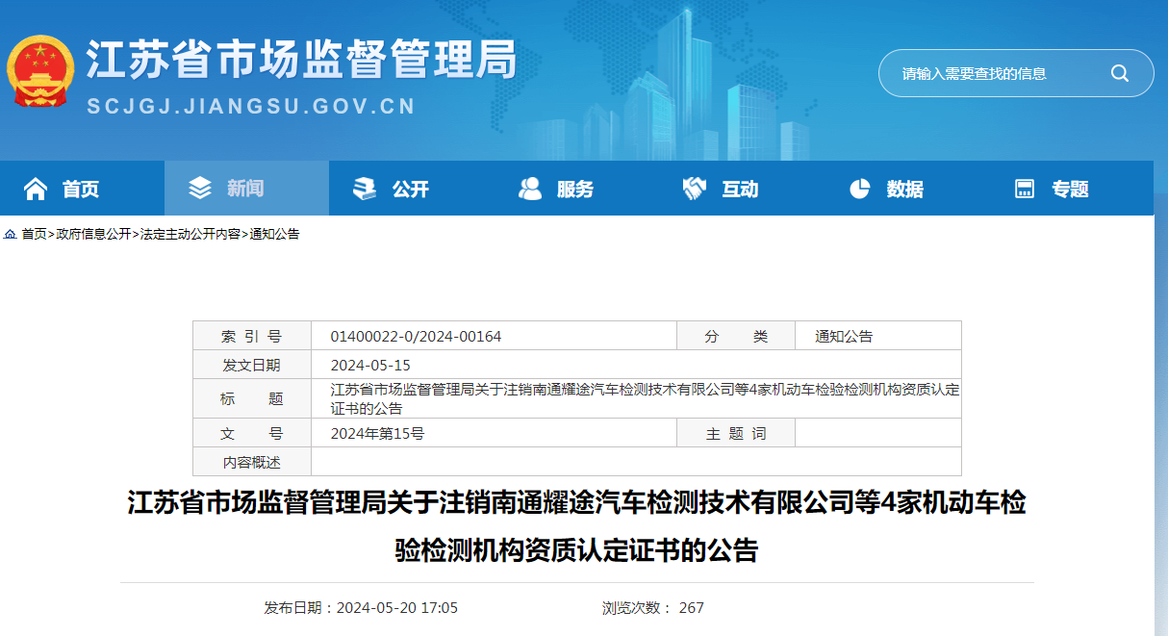
Task: Click the 公开 disclosure icon
Action: click(365, 189)
